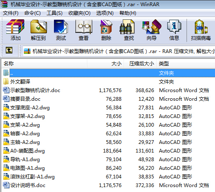215x192 pixels.
Task: Click the Word icon of 示教型雕铣机设计.doc
Action: [x=6, y=90]
